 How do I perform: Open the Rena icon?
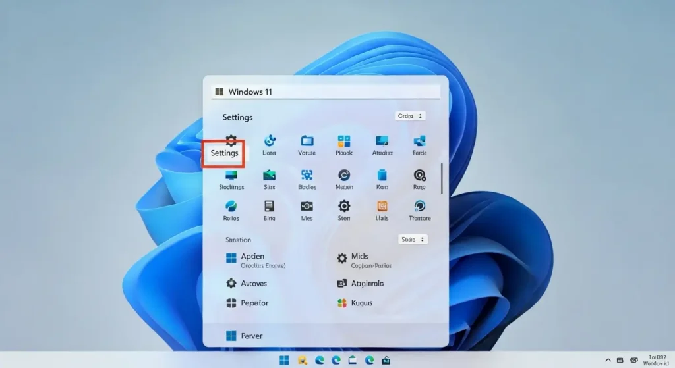pyautogui.click(x=420, y=175)
